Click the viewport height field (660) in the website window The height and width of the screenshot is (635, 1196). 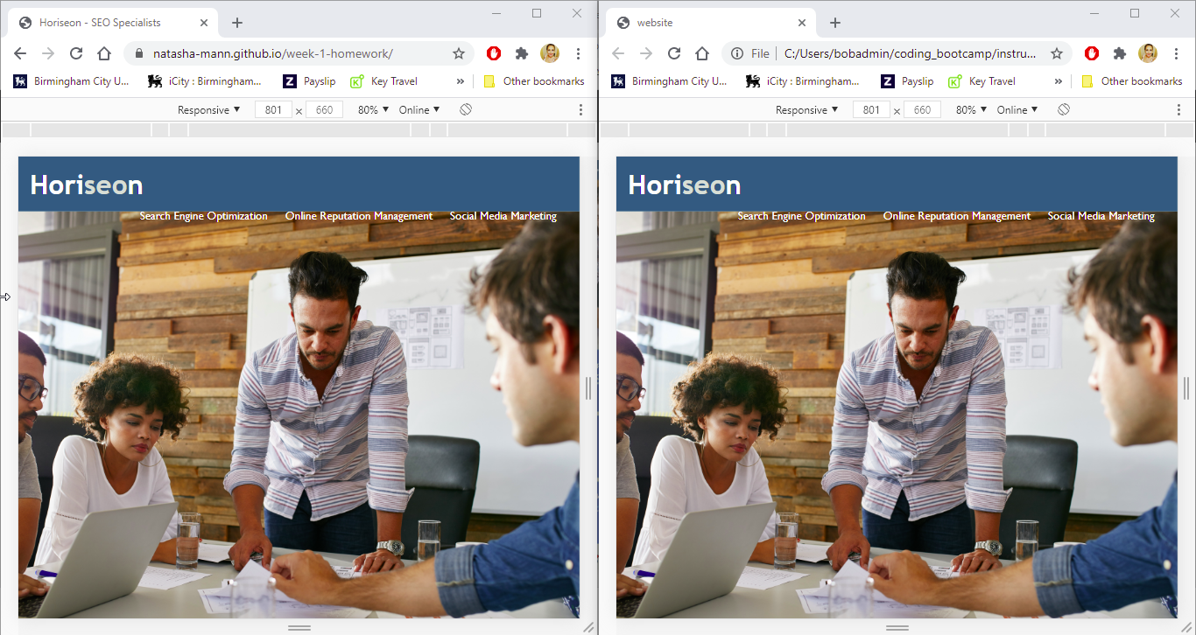tap(923, 109)
